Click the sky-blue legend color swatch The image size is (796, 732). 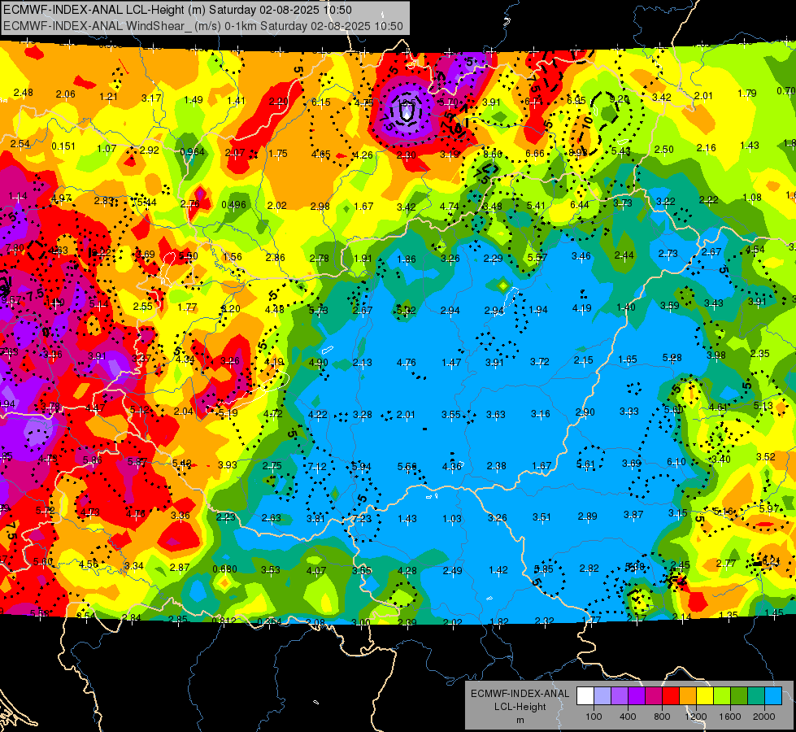tap(774, 696)
